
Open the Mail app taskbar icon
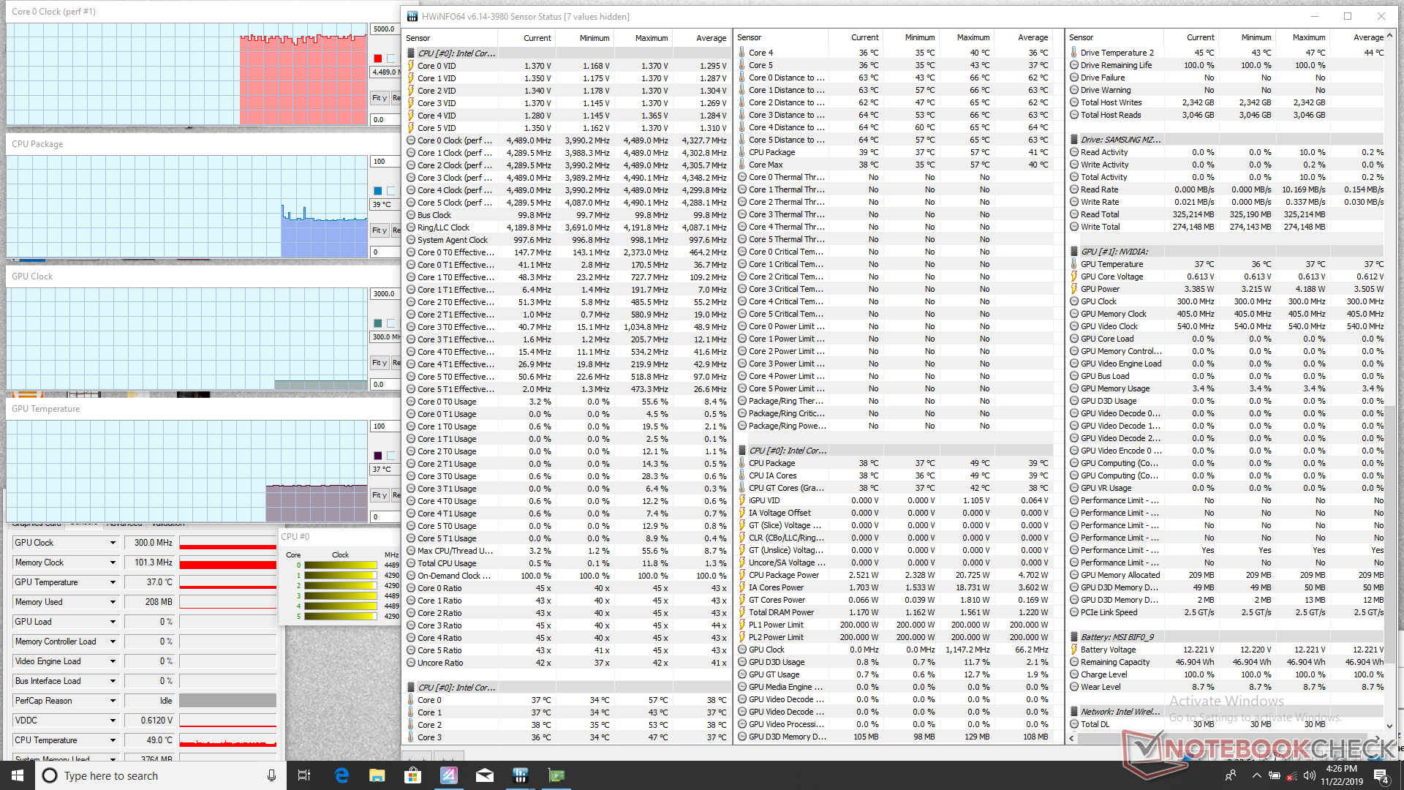click(x=485, y=775)
